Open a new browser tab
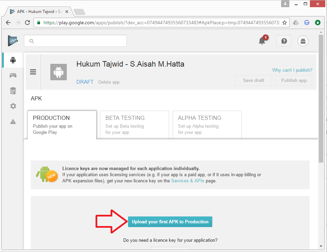Viewport: 327px width, 252px height. (x=79, y=12)
